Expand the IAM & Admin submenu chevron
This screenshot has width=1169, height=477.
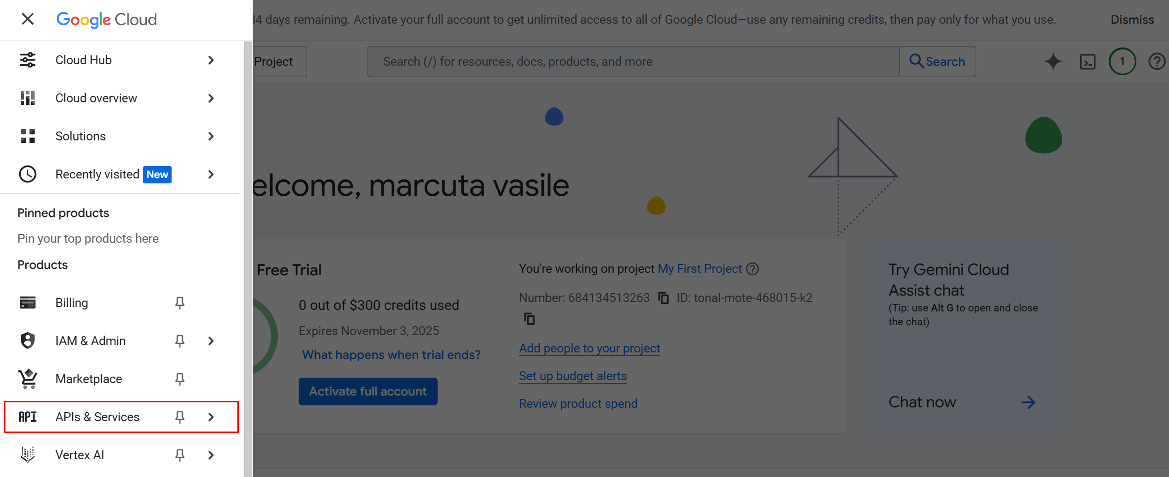211,341
